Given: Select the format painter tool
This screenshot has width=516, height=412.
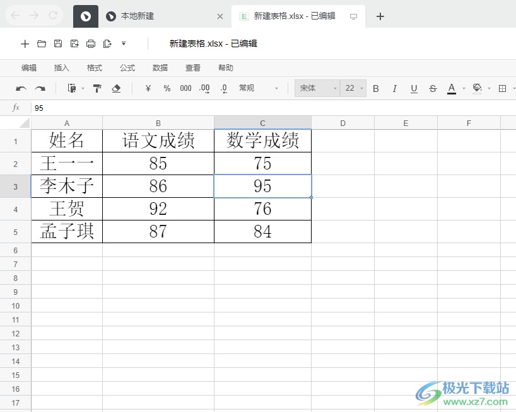Looking at the screenshot, I should [97, 88].
